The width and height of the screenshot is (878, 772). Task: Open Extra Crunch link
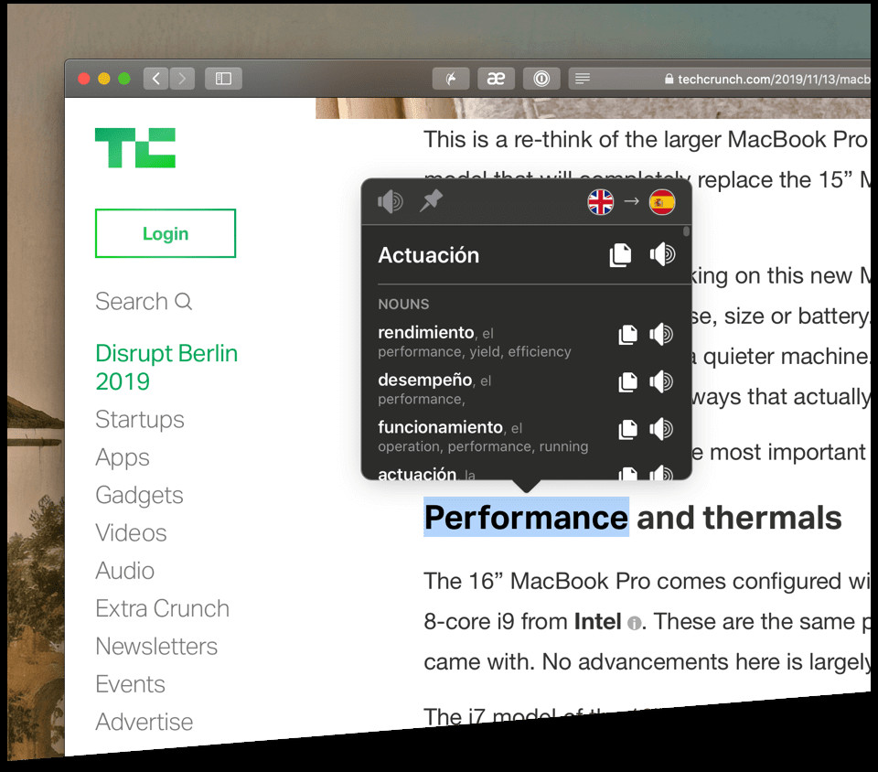point(162,608)
